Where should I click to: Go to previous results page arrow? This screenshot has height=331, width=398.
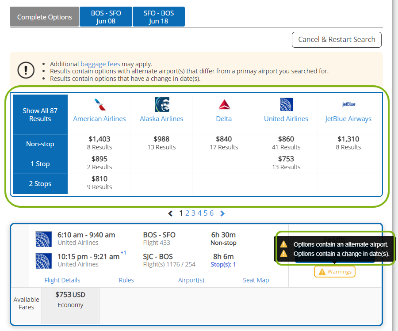coord(170,213)
